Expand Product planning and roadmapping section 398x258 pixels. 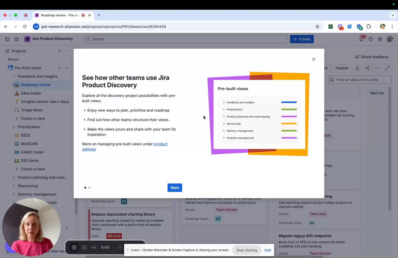[14, 177]
